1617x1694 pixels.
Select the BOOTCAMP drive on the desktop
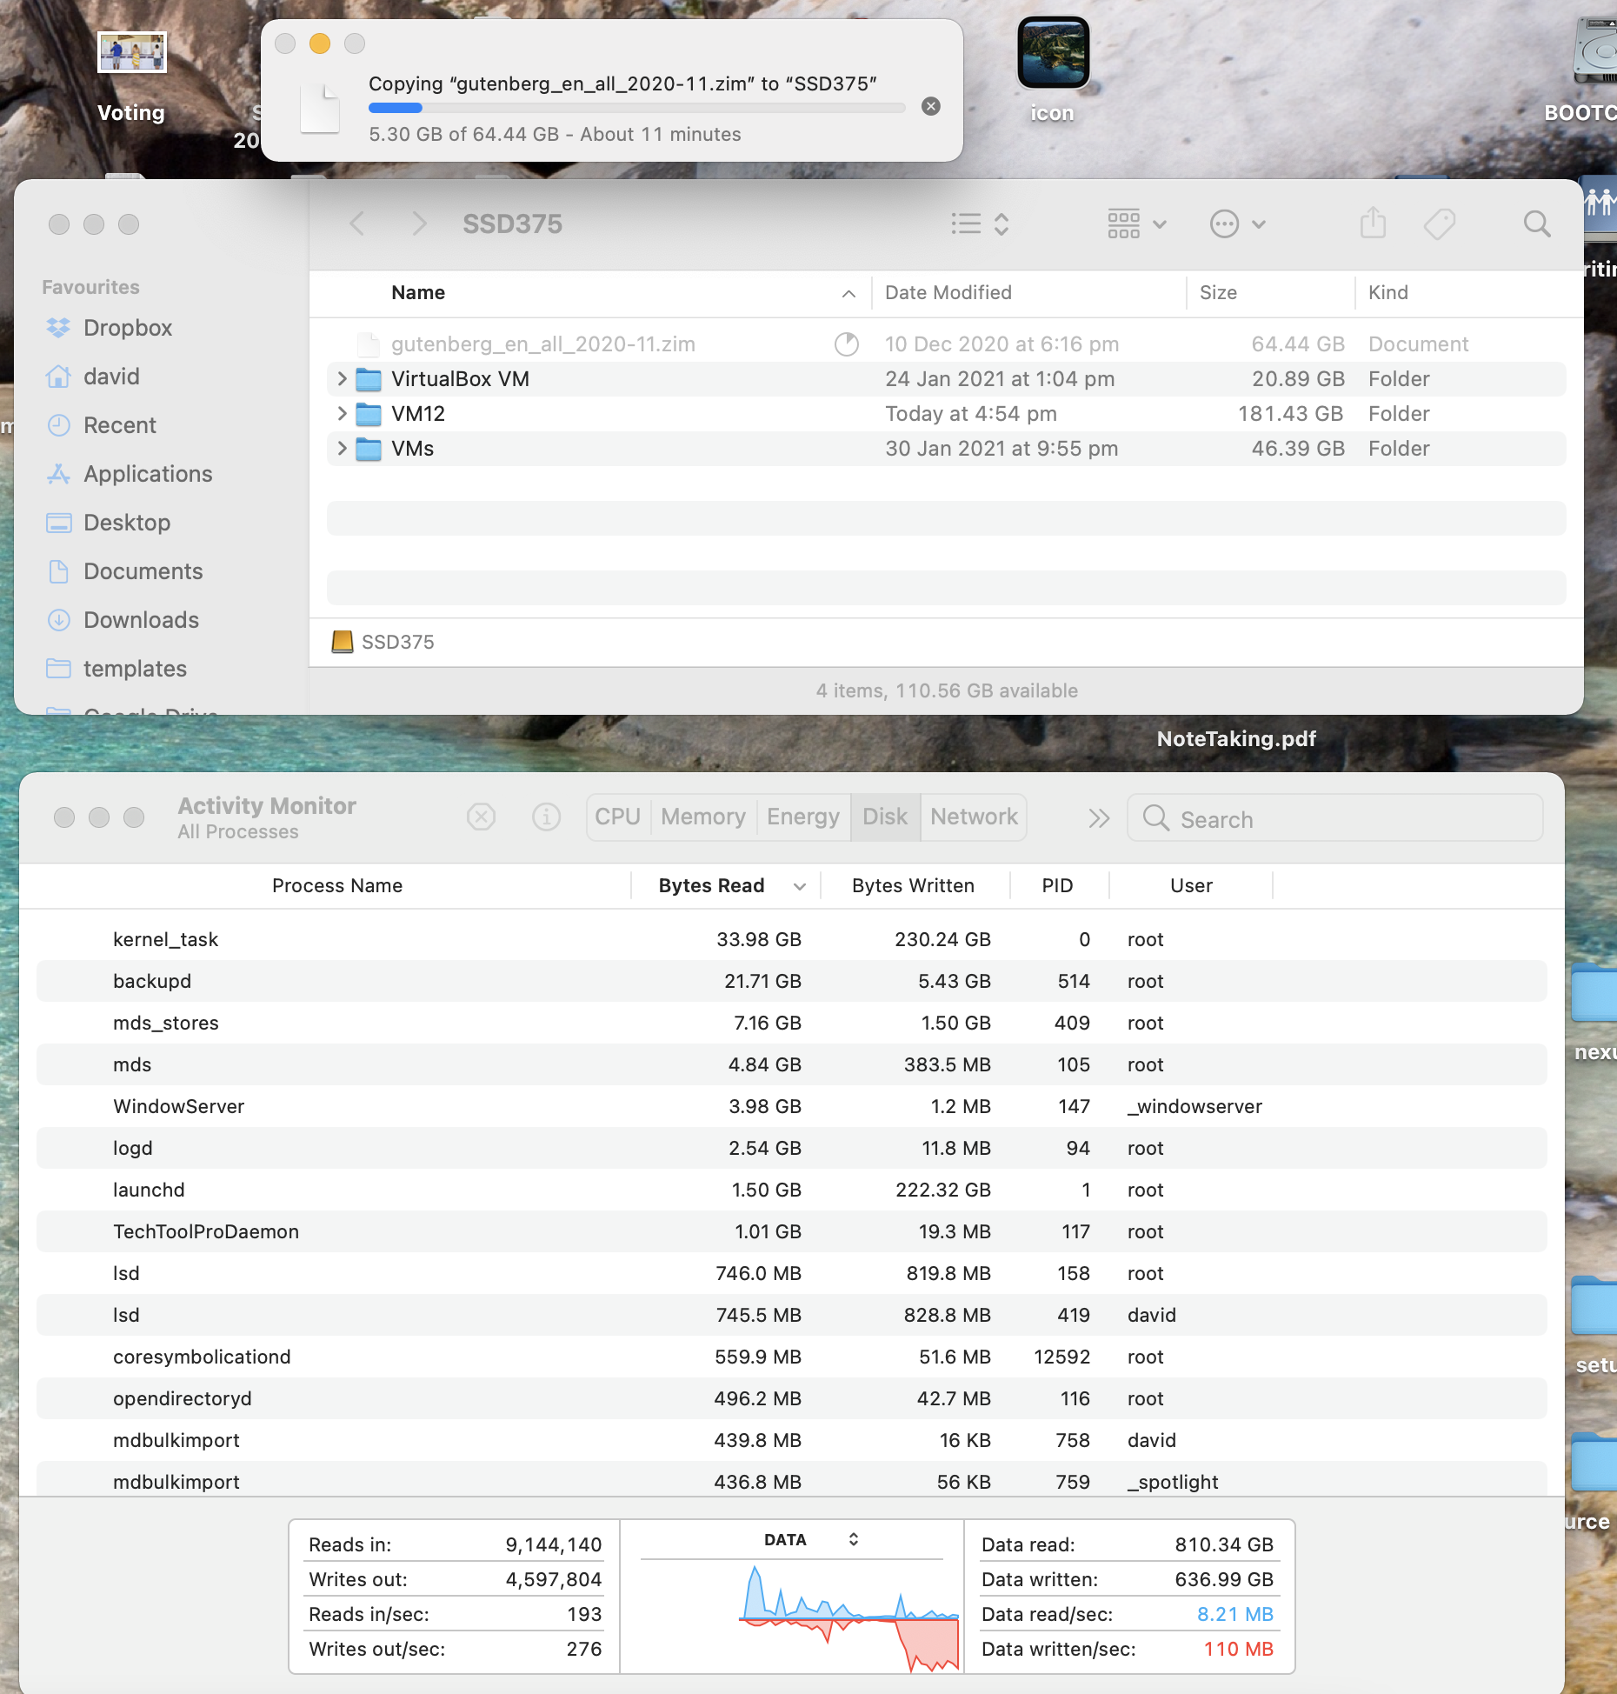[x=1595, y=52]
